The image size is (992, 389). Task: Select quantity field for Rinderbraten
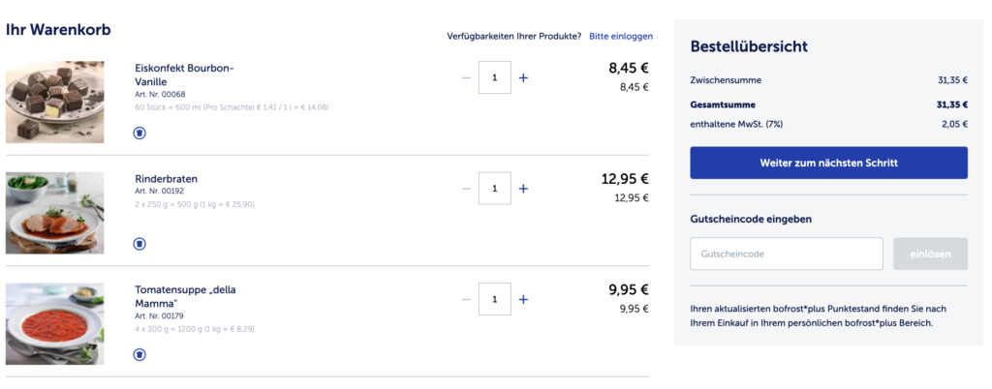point(495,189)
